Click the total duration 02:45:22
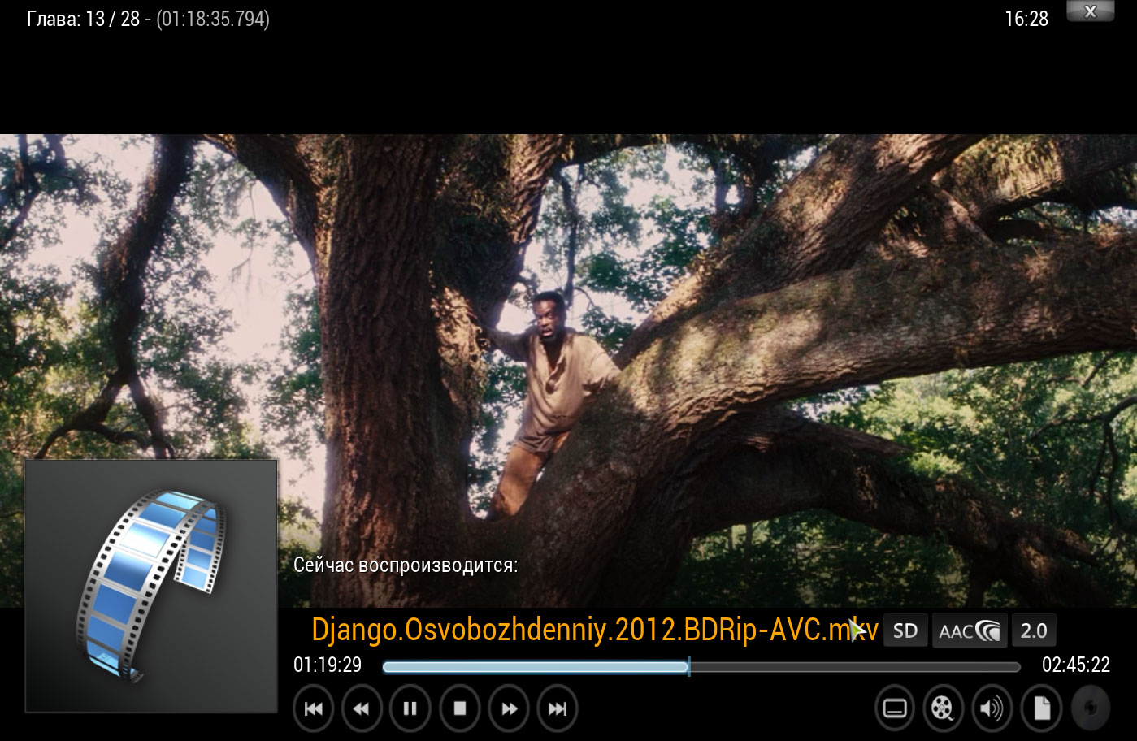 [x=1076, y=665]
